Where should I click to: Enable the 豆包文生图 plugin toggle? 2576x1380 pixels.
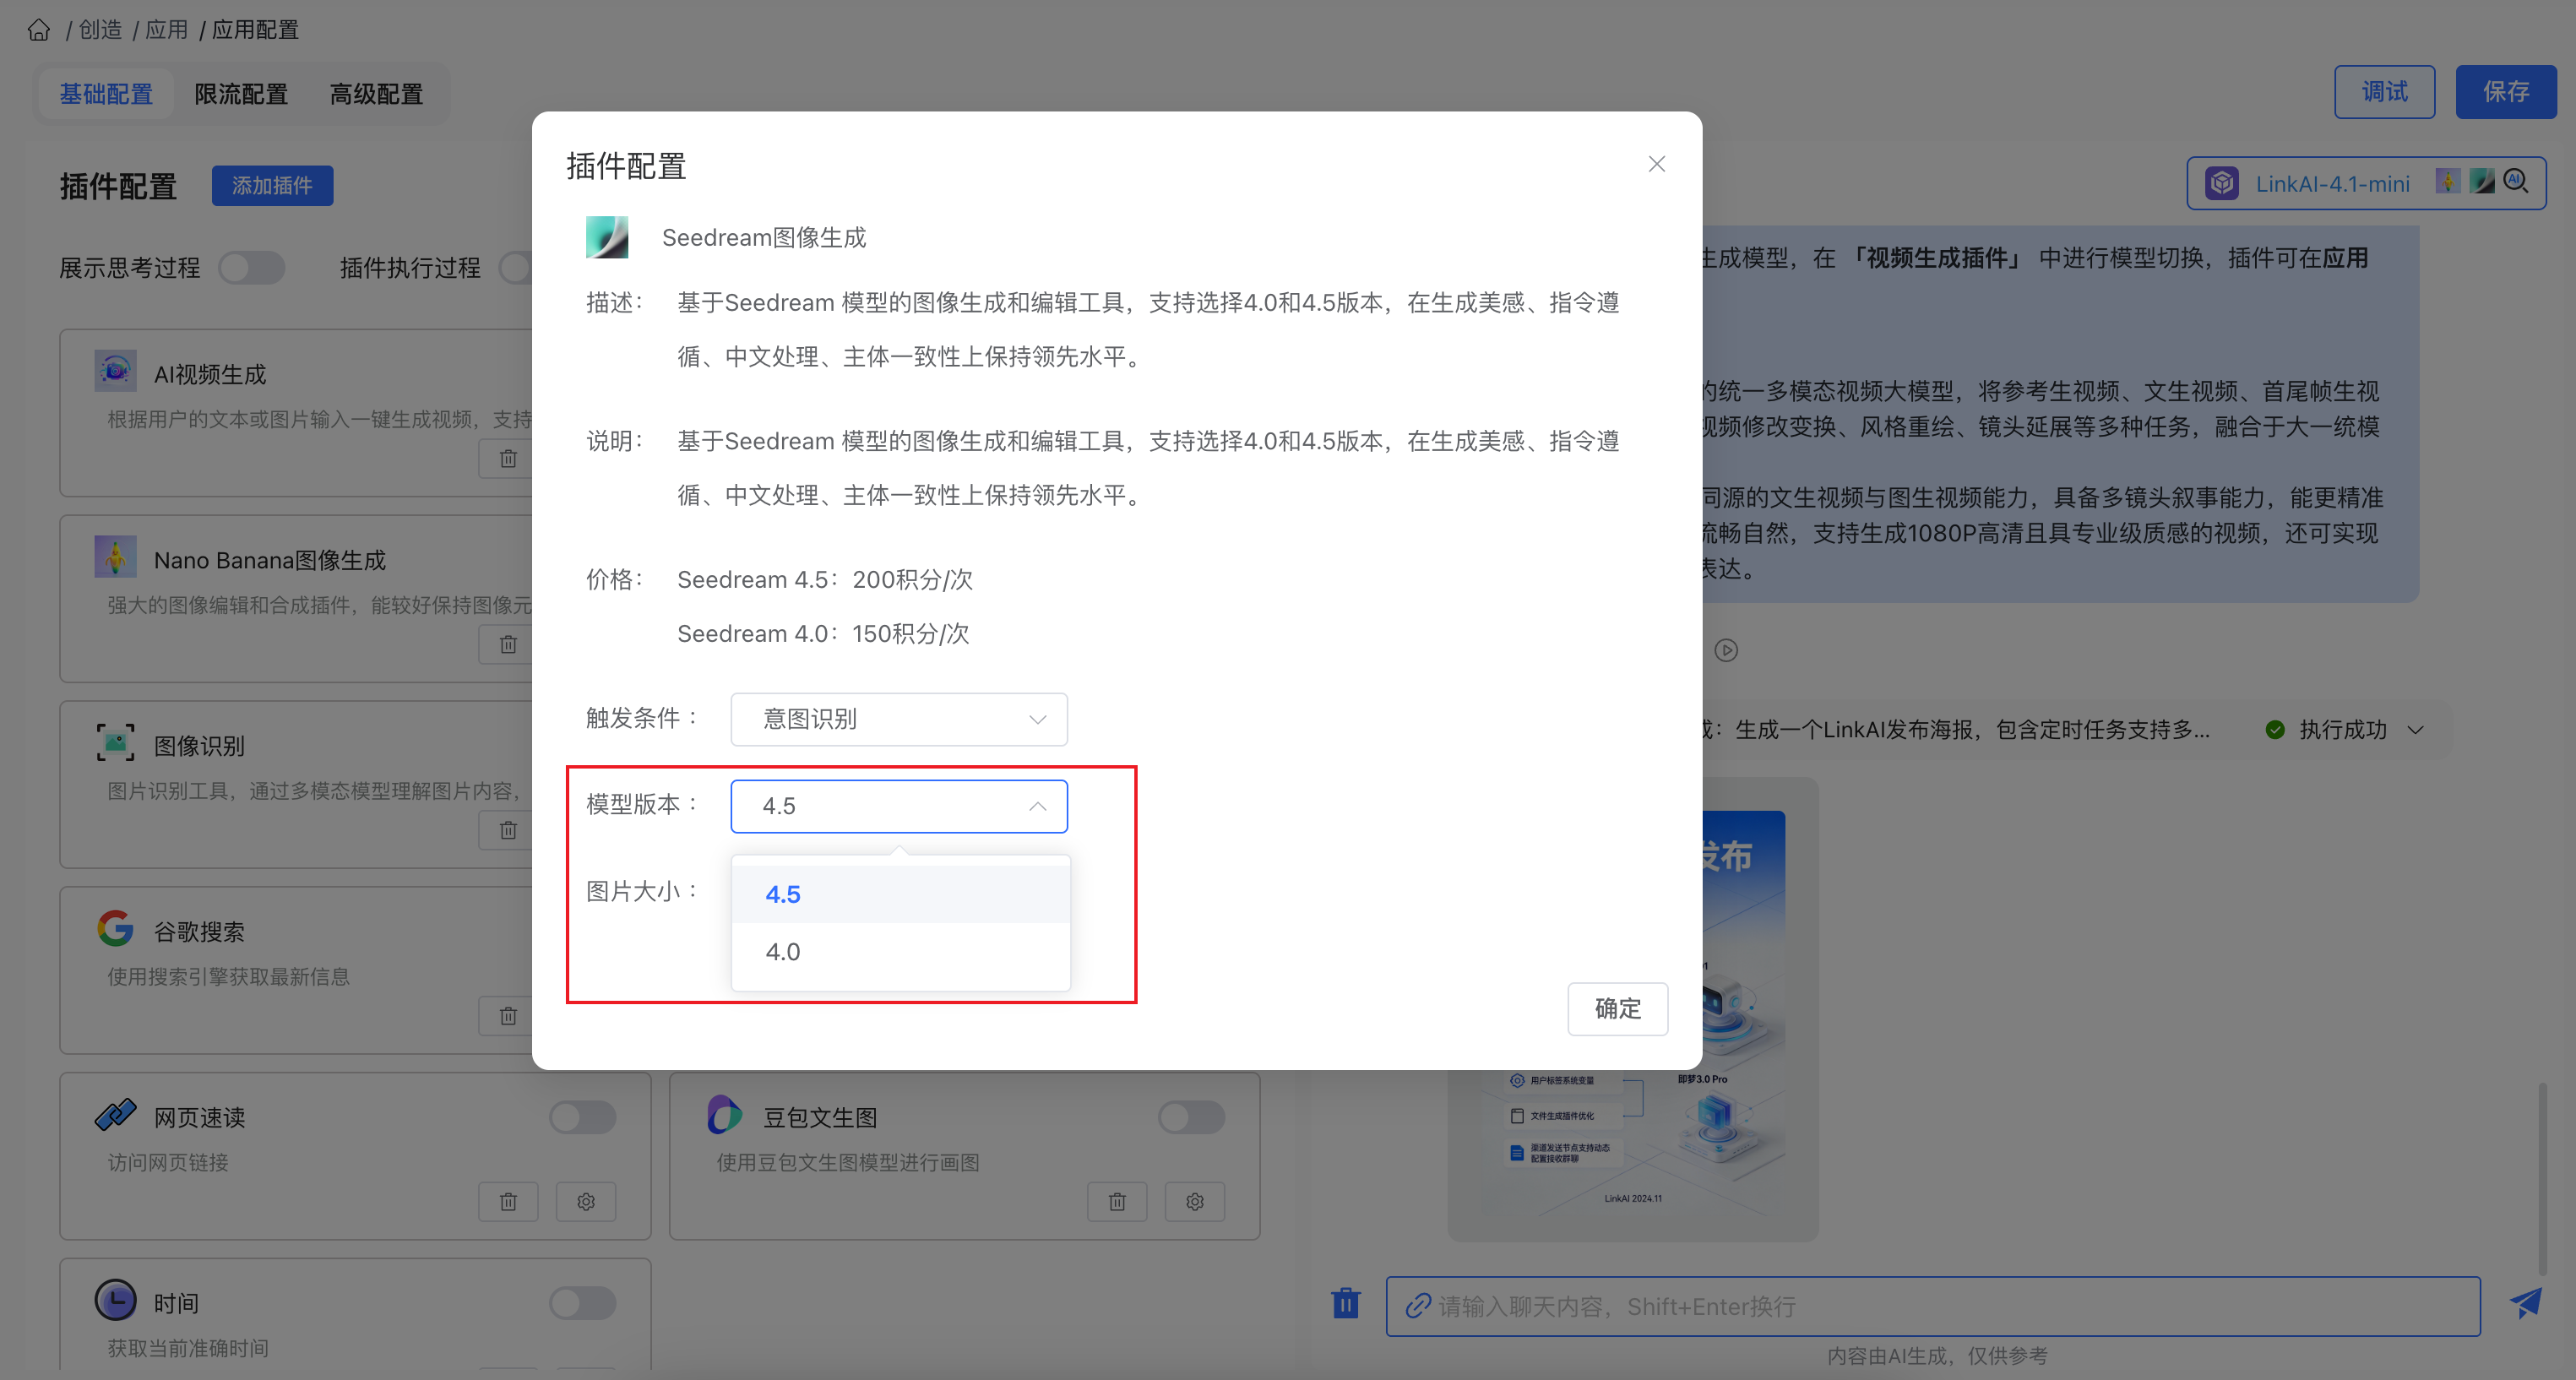coord(1192,1117)
